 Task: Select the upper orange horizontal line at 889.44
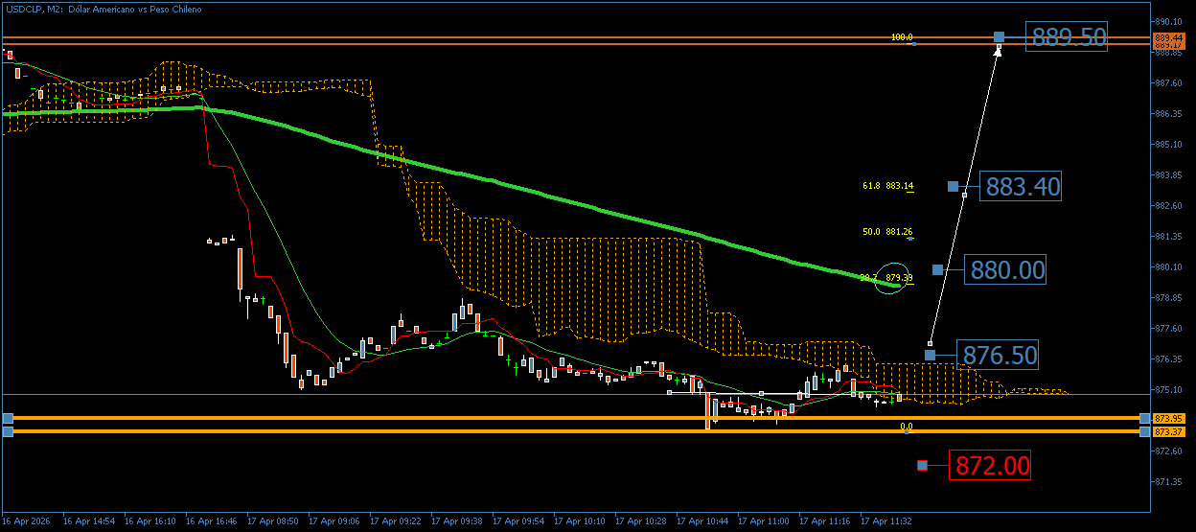[x=575, y=37]
